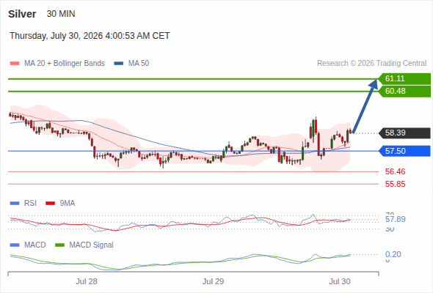Click the 56.46 red support value
The height and width of the screenshot is (293, 433).
(x=395, y=171)
